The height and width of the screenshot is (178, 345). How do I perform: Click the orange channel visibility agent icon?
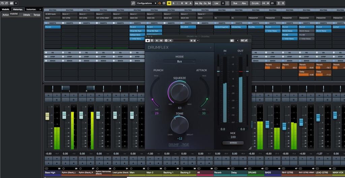tap(160, 3)
